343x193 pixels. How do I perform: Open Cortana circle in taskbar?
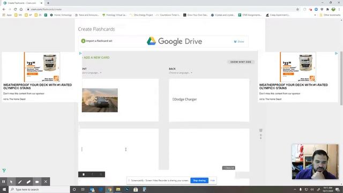click(74, 189)
